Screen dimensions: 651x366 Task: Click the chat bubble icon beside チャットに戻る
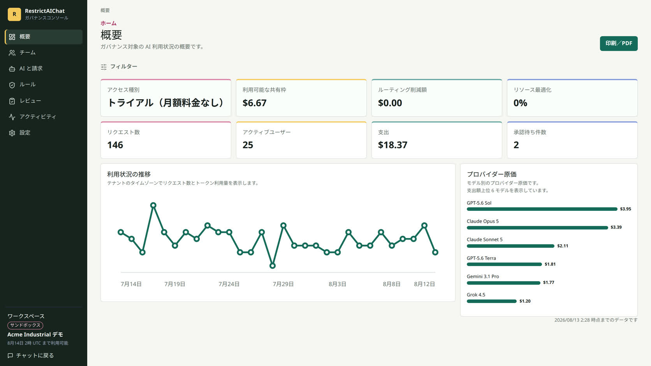11,355
